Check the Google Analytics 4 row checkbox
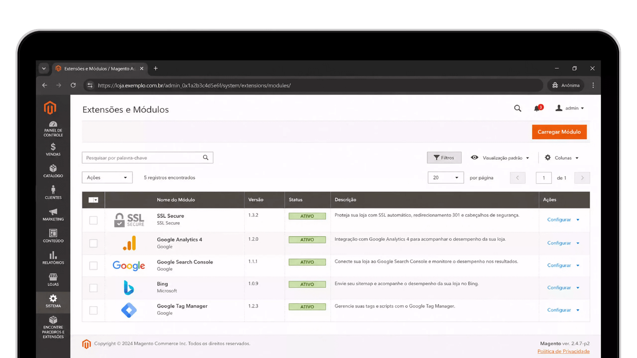637x358 pixels. 93,243
